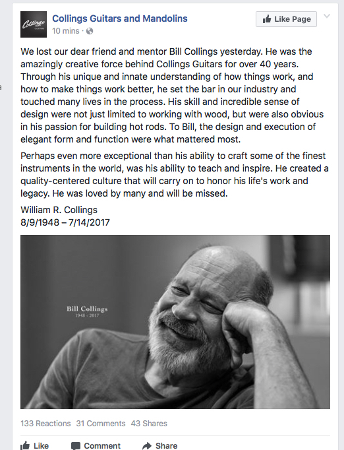The width and height of the screenshot is (344, 450).
Task: Click the Like thumbs-up icon below post
Action: [25, 445]
